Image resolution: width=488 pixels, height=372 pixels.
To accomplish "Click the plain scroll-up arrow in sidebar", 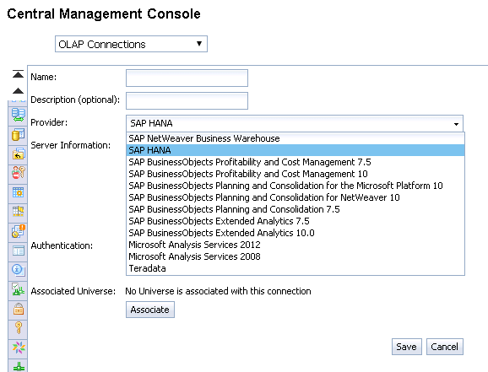I will pos(18,91).
